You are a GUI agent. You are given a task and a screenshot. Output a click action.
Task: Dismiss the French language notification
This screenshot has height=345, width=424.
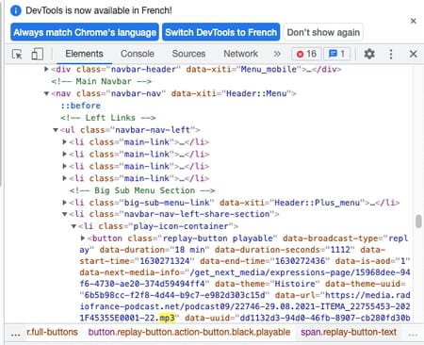click(x=414, y=21)
